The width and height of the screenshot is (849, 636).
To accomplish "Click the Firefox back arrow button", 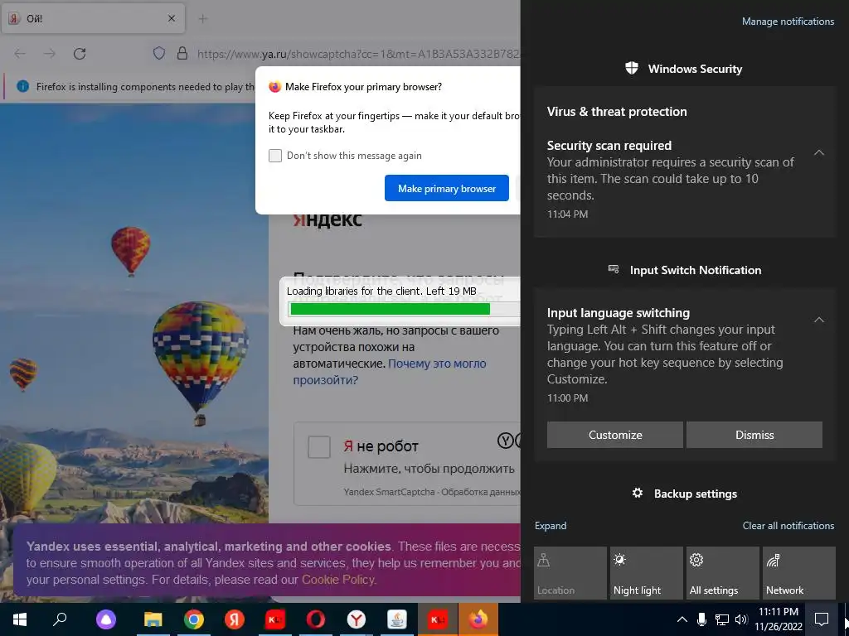I will point(20,54).
